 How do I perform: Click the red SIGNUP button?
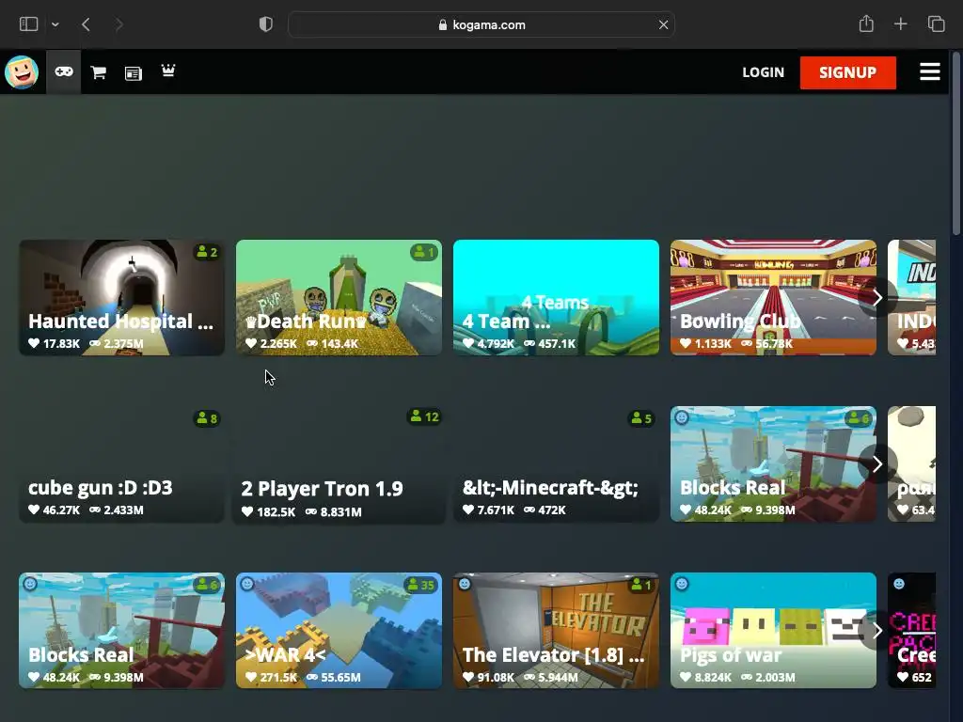click(x=847, y=72)
